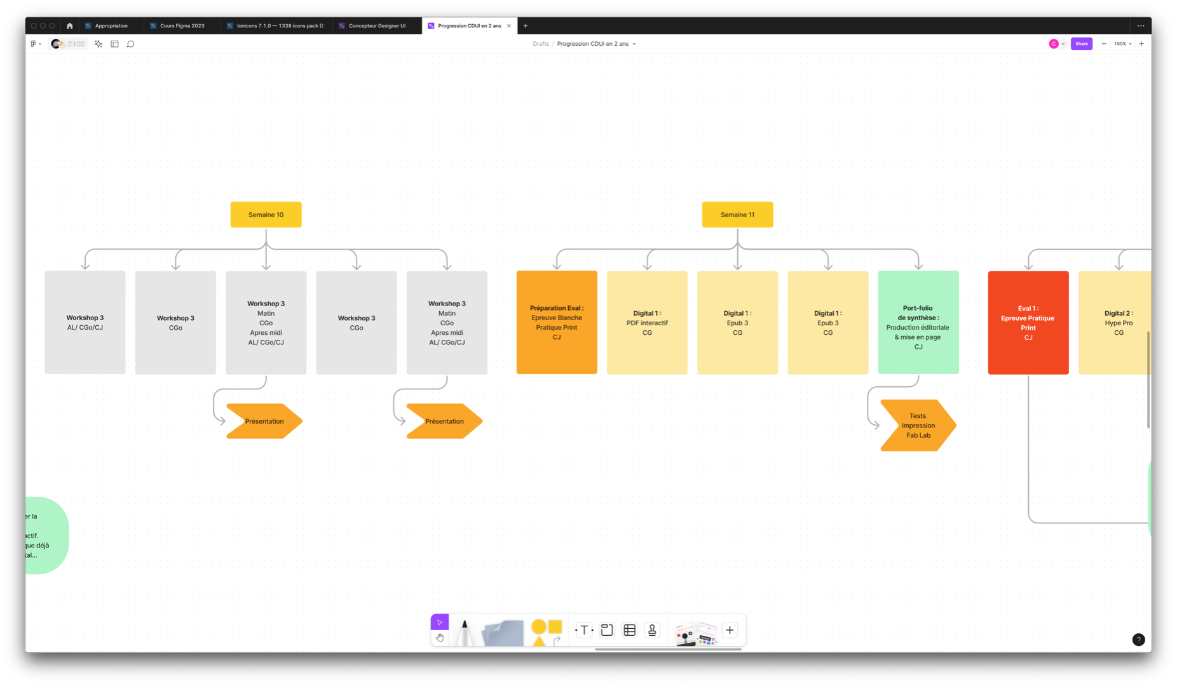Insert a Table from the toolbar

(x=629, y=630)
